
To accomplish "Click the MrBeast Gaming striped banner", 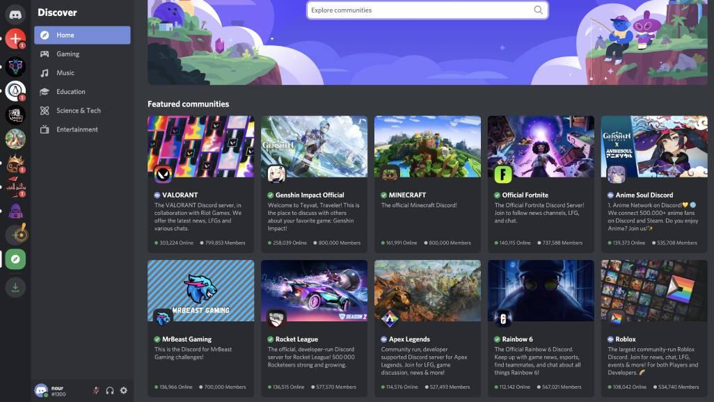I will (201, 291).
